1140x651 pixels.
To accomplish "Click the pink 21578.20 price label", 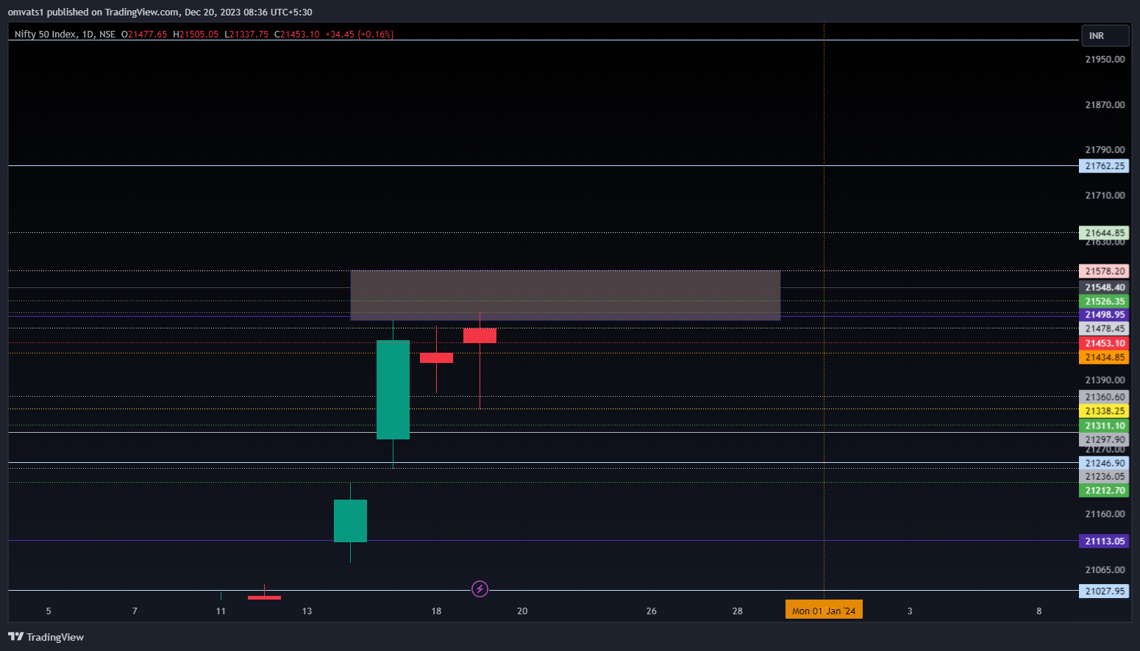I will (x=1104, y=271).
